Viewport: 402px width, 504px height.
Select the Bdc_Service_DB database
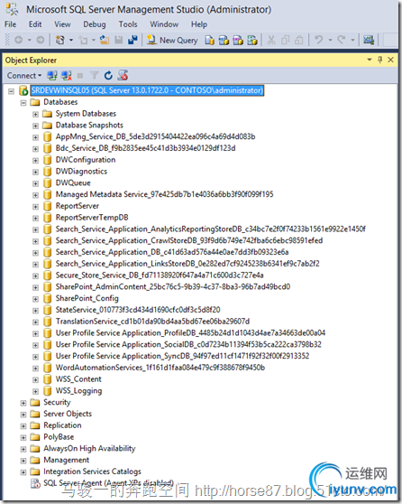pyautogui.click(x=145, y=148)
